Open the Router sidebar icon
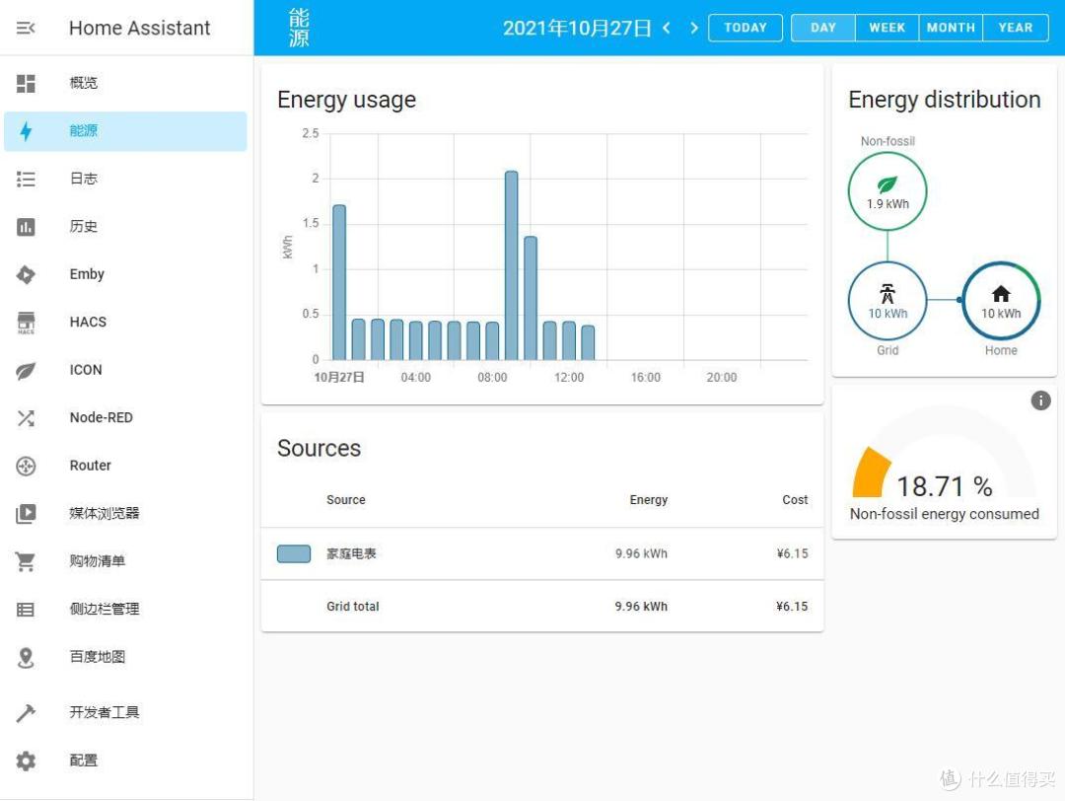The height and width of the screenshot is (801, 1065). [26, 466]
